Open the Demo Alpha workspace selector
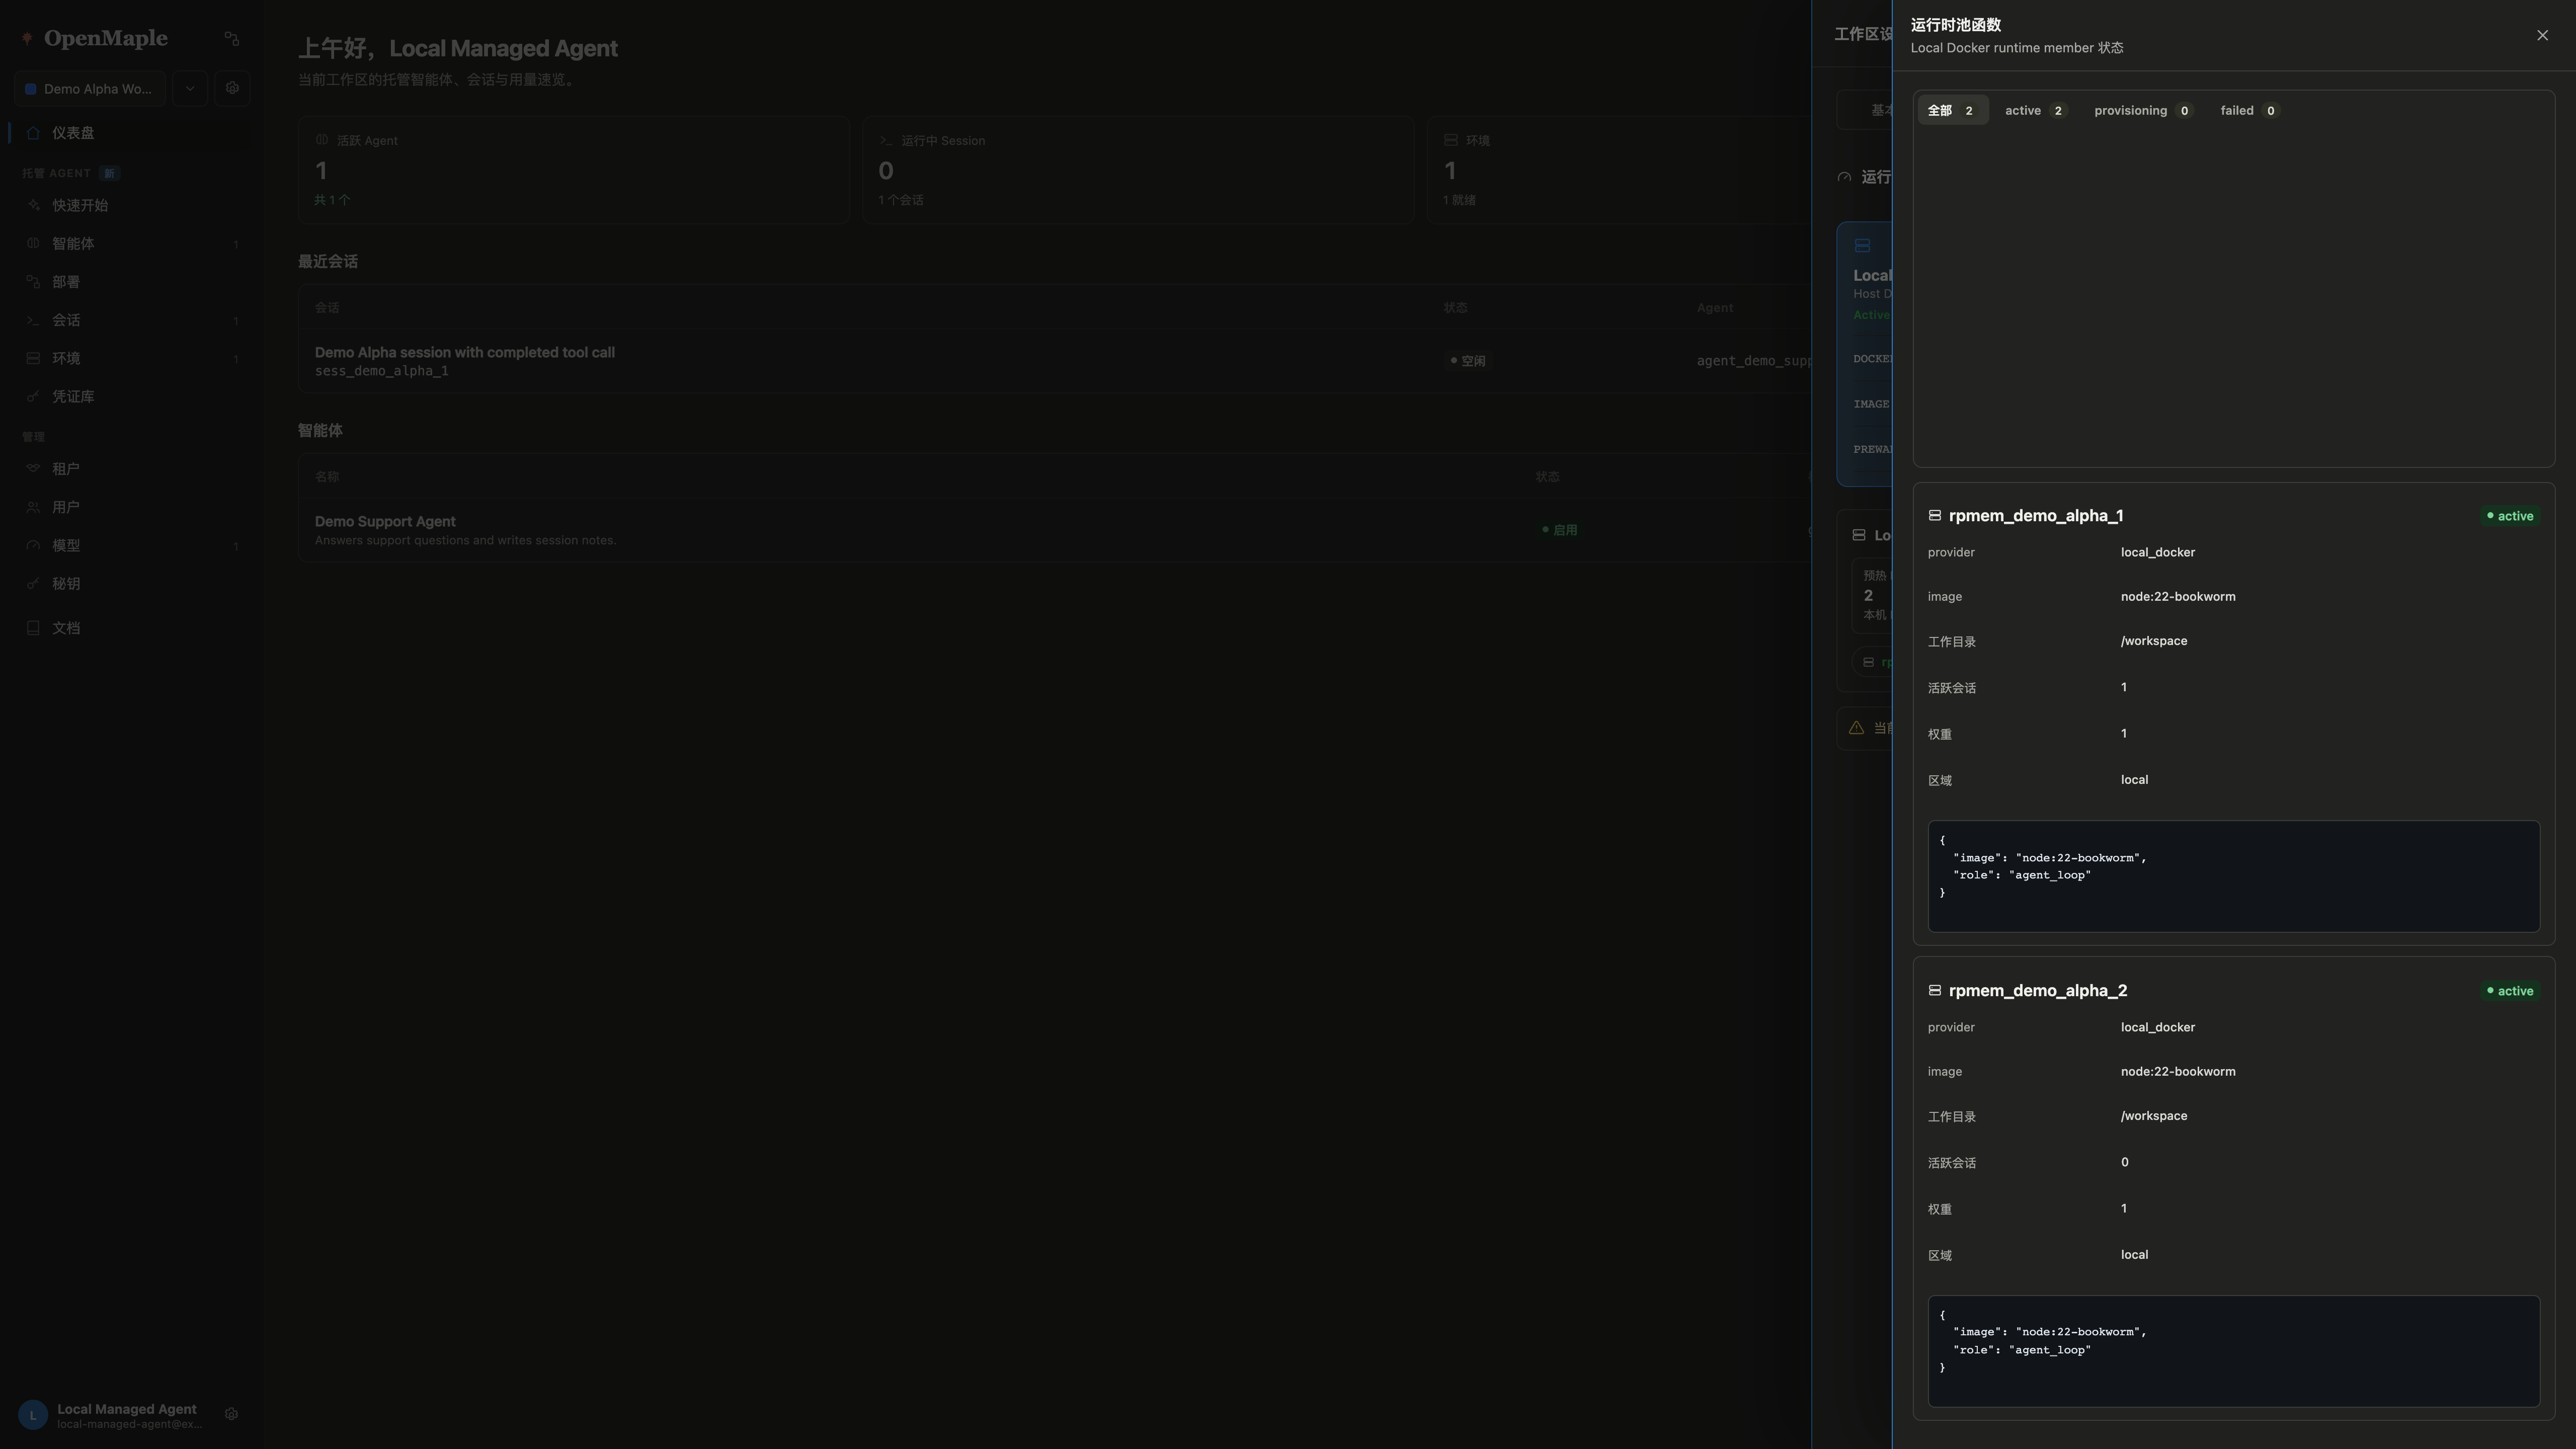This screenshot has height=1449, width=2576. (90, 89)
